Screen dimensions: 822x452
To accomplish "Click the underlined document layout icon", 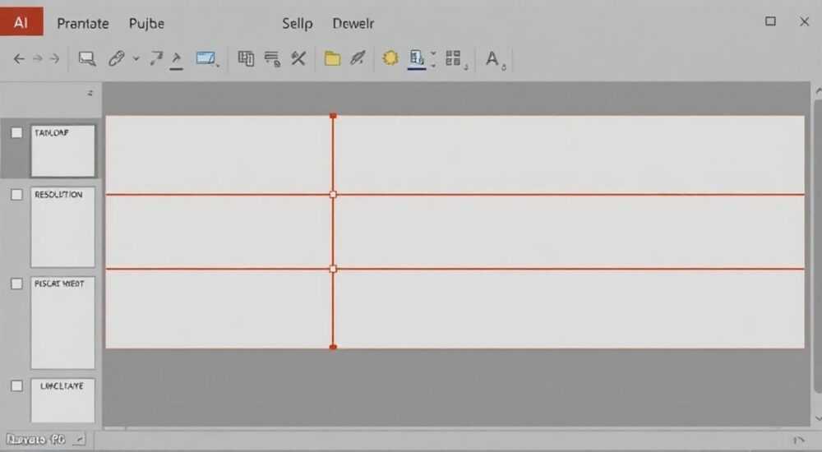I will point(417,59).
